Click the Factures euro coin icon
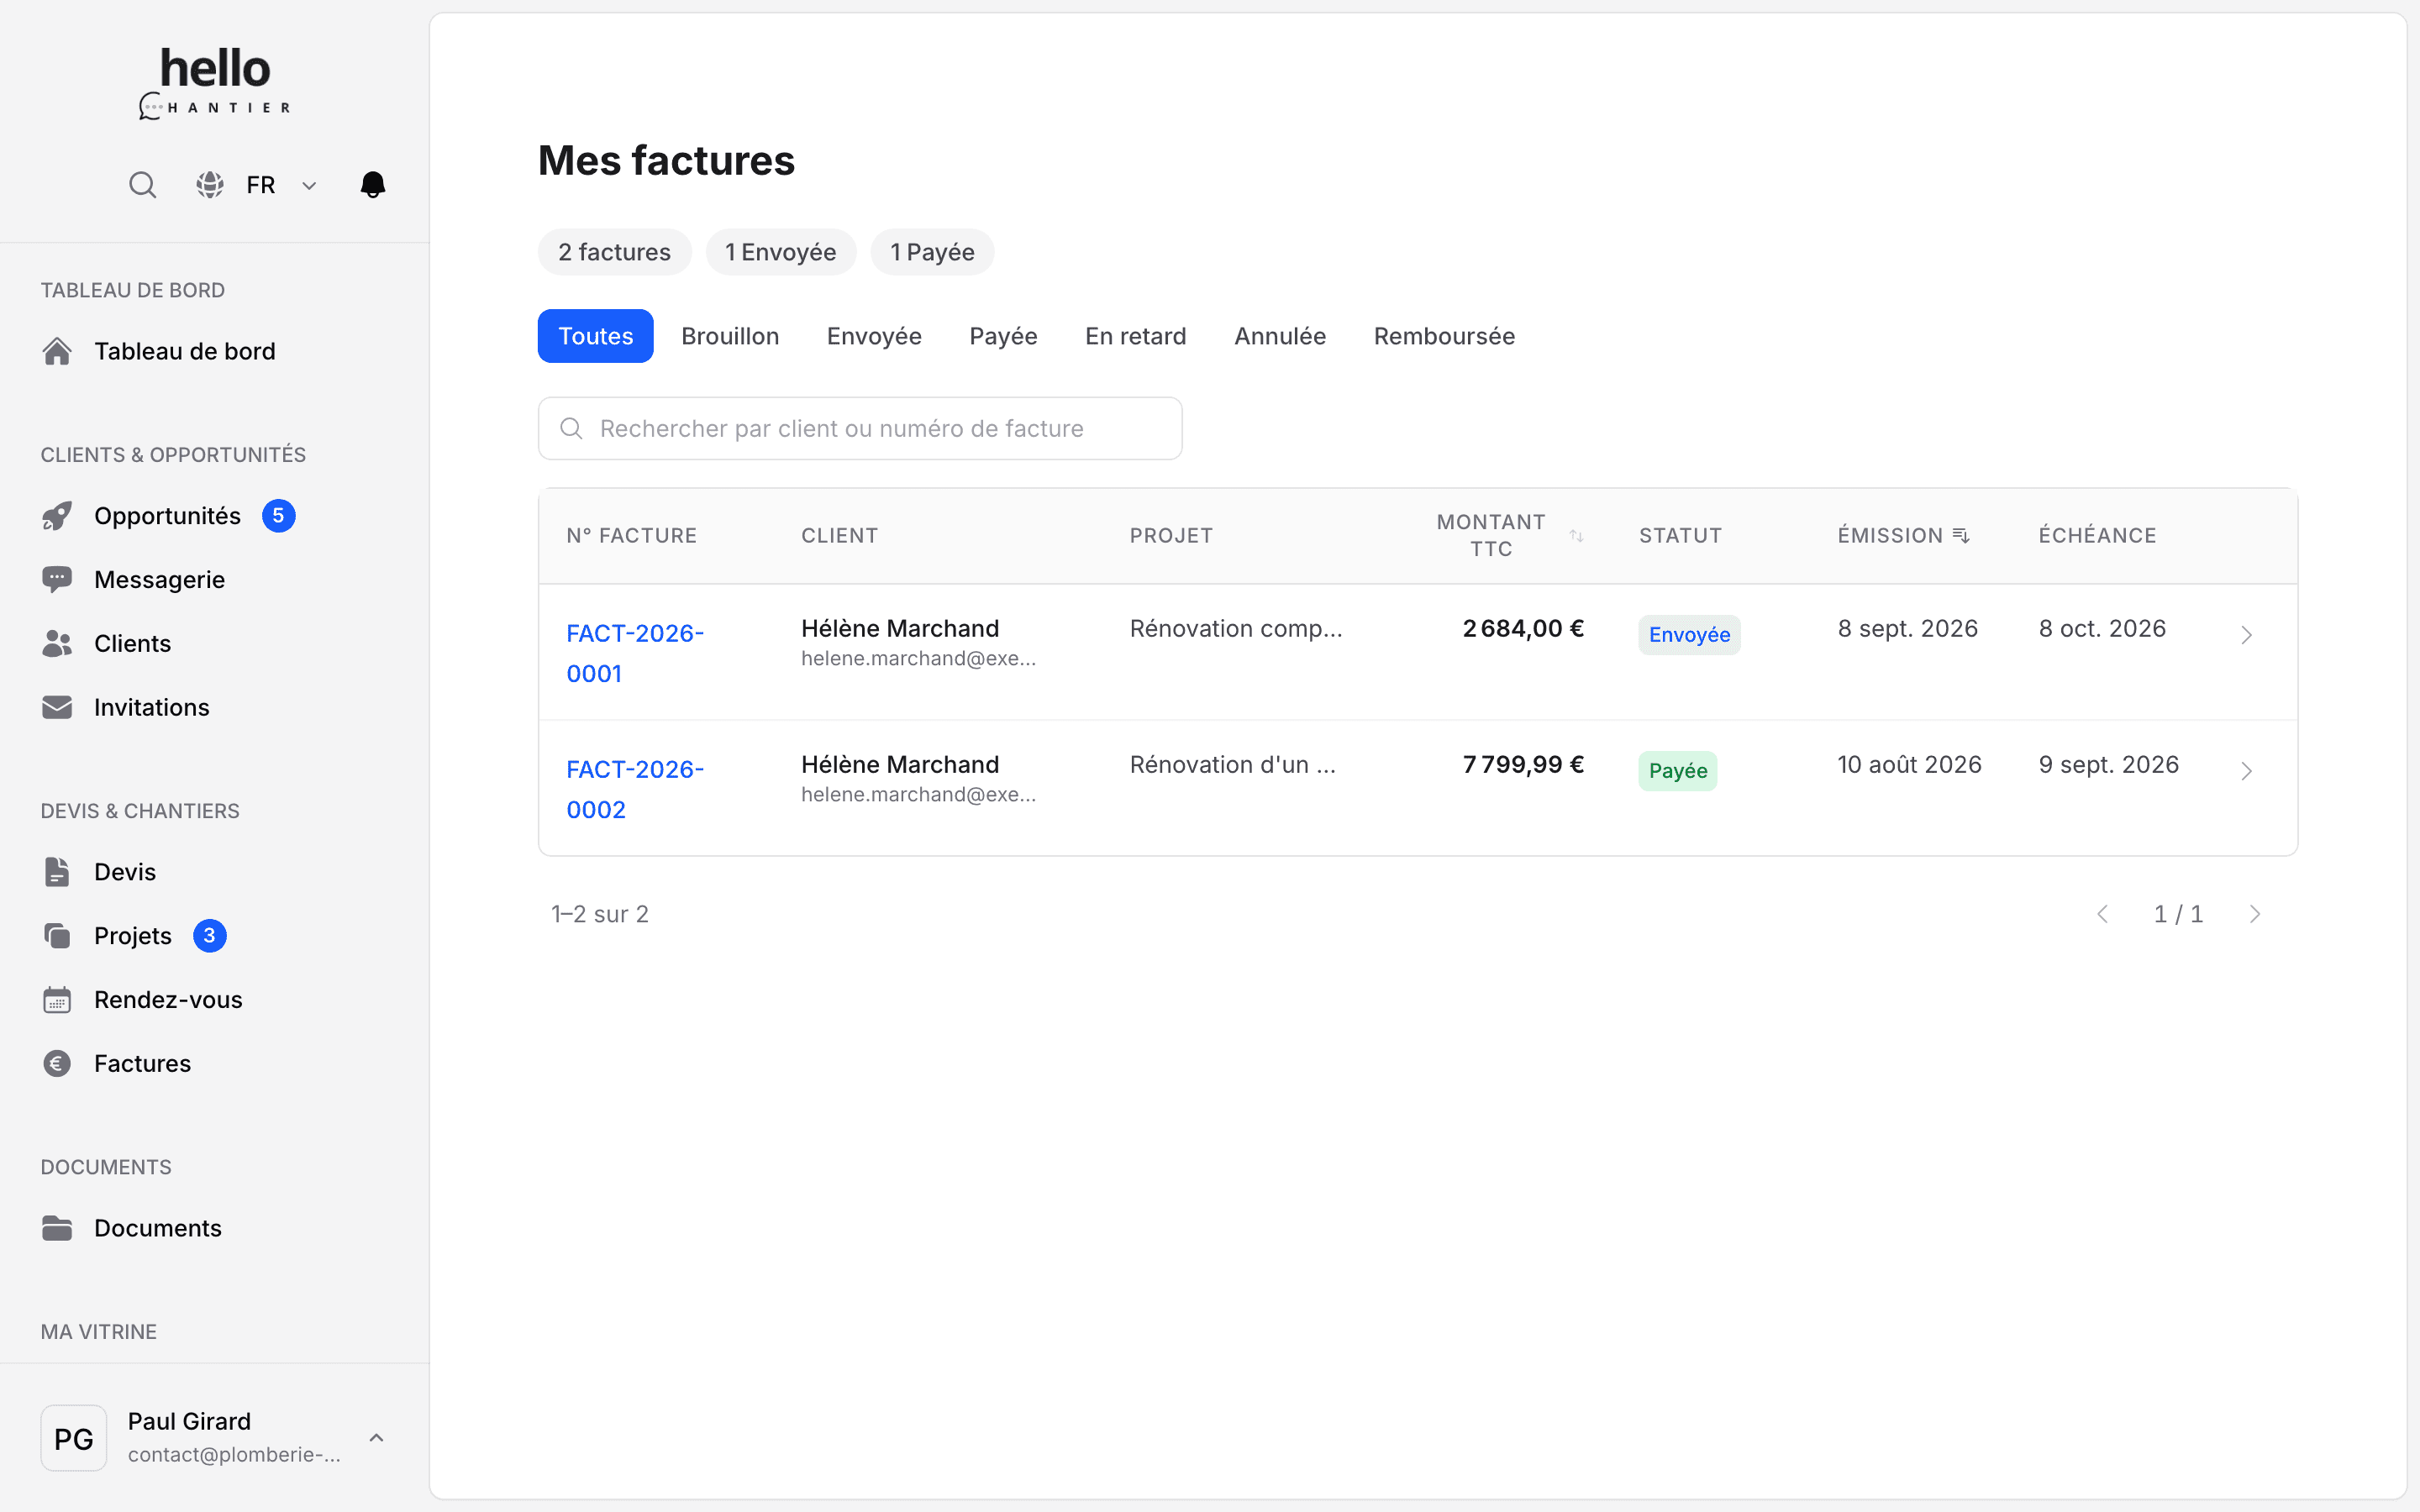 (57, 1064)
